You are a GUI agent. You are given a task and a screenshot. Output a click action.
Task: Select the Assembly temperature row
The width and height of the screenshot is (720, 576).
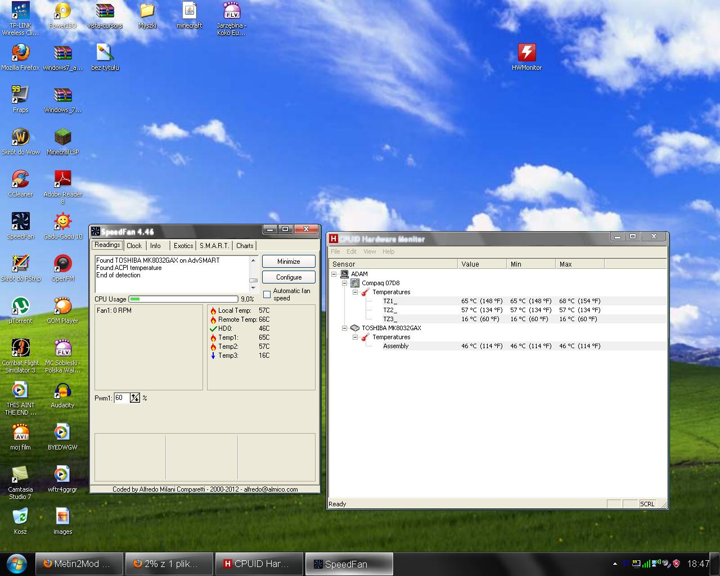498,346
